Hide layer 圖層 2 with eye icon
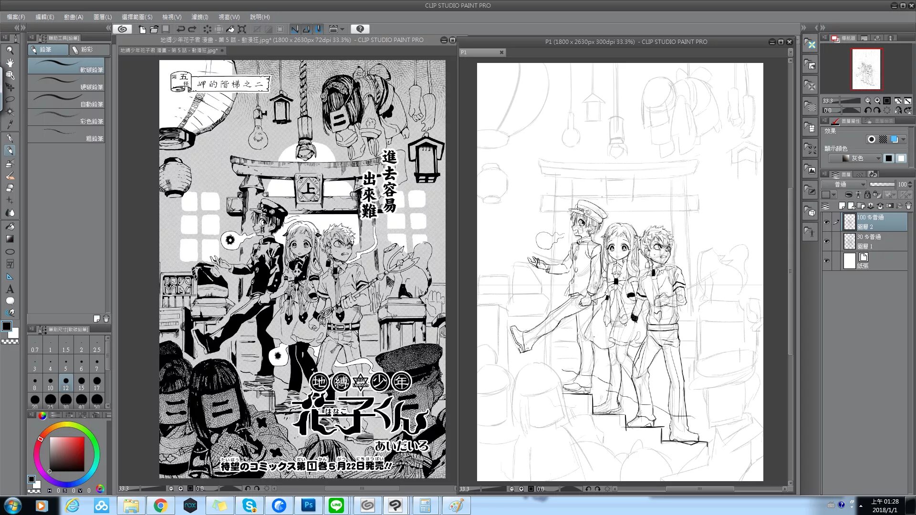 point(827,222)
